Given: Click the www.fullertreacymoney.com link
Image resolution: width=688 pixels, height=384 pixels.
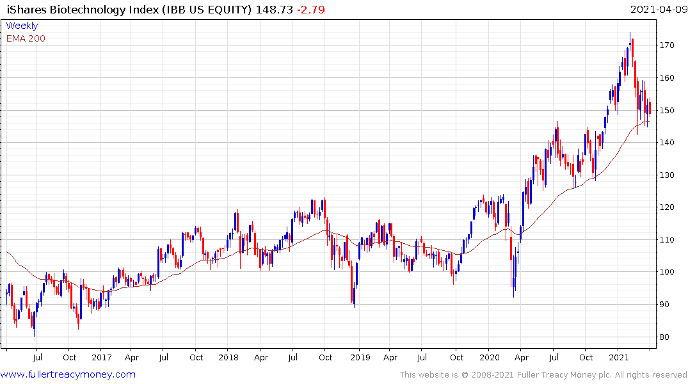Looking at the screenshot, I should pyautogui.click(x=68, y=374).
